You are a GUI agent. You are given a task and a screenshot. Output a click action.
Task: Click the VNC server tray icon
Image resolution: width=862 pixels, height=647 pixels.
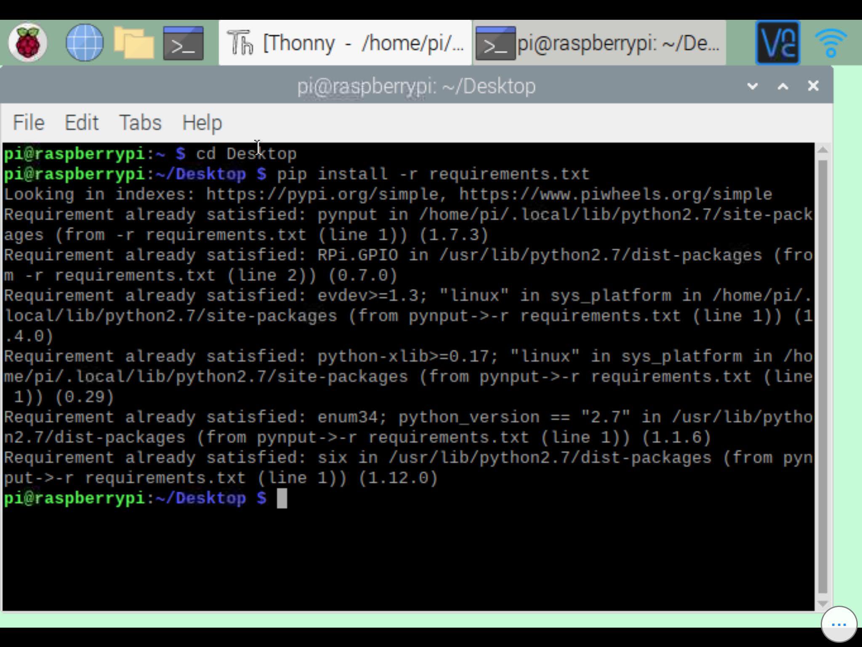point(777,43)
